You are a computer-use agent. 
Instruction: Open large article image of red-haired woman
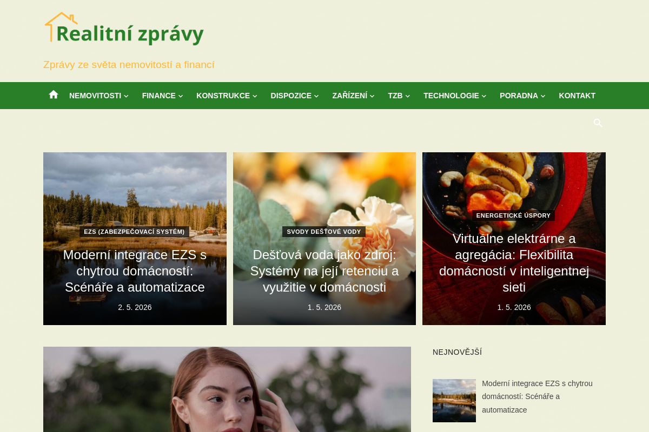tap(227, 389)
